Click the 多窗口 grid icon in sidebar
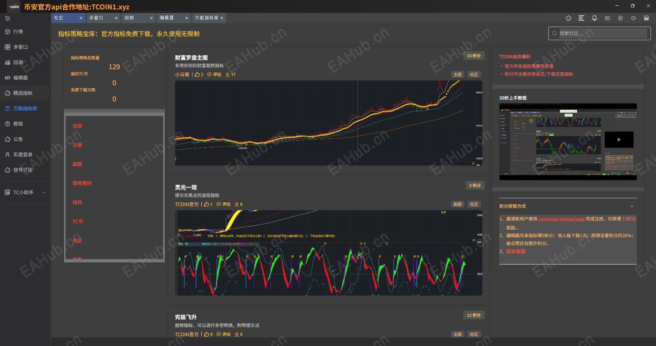Image resolution: width=656 pixels, height=346 pixels. coord(7,47)
